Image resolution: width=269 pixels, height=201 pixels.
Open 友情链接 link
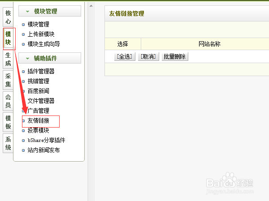pos(39,120)
